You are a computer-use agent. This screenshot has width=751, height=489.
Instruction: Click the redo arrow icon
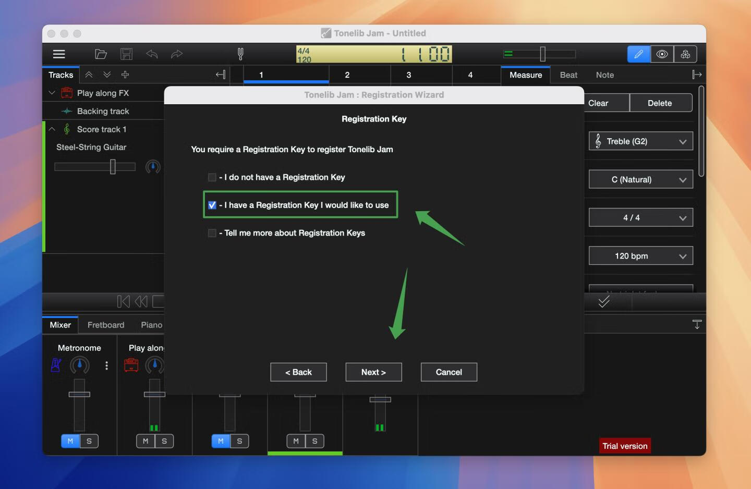coord(177,54)
